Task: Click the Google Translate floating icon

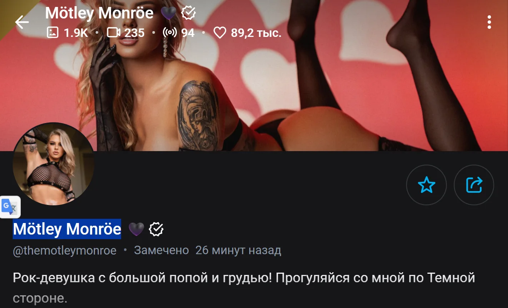Action: point(10,208)
